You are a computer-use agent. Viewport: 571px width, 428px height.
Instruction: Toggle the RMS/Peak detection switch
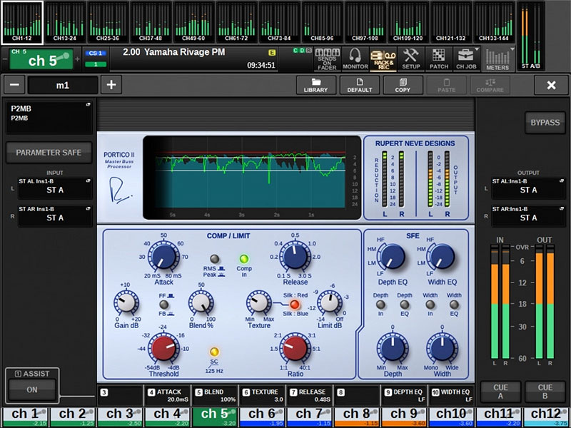(x=215, y=259)
